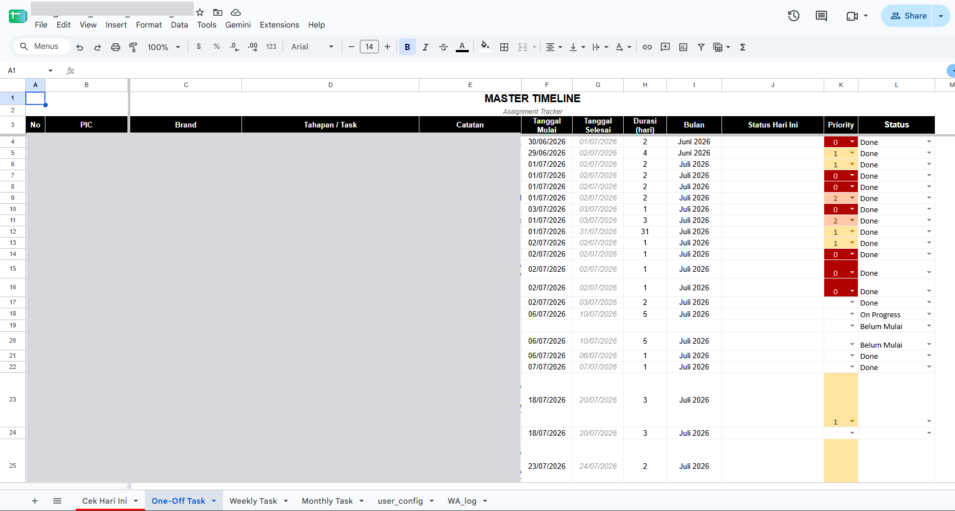Star this document
This screenshot has height=511, width=955.
coord(200,12)
